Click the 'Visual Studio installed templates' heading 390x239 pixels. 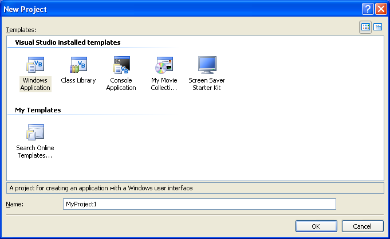(68, 42)
